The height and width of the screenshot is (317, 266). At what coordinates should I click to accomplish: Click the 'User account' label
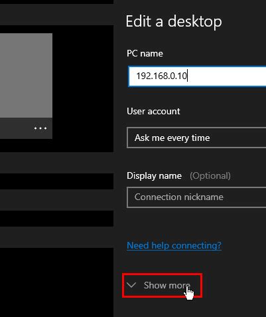click(x=153, y=111)
